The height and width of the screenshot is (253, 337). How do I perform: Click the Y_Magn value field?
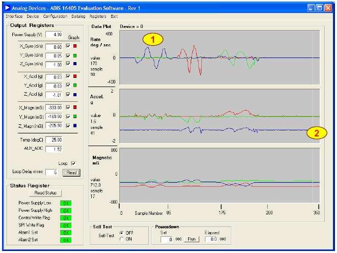pyautogui.click(x=54, y=117)
